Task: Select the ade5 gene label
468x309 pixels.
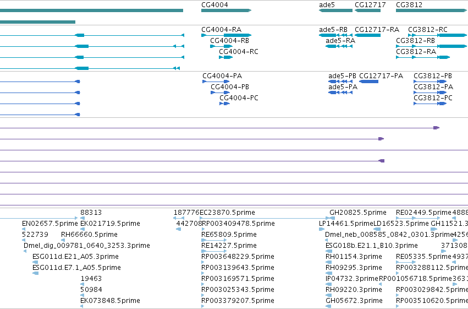Action: [x=327, y=5]
